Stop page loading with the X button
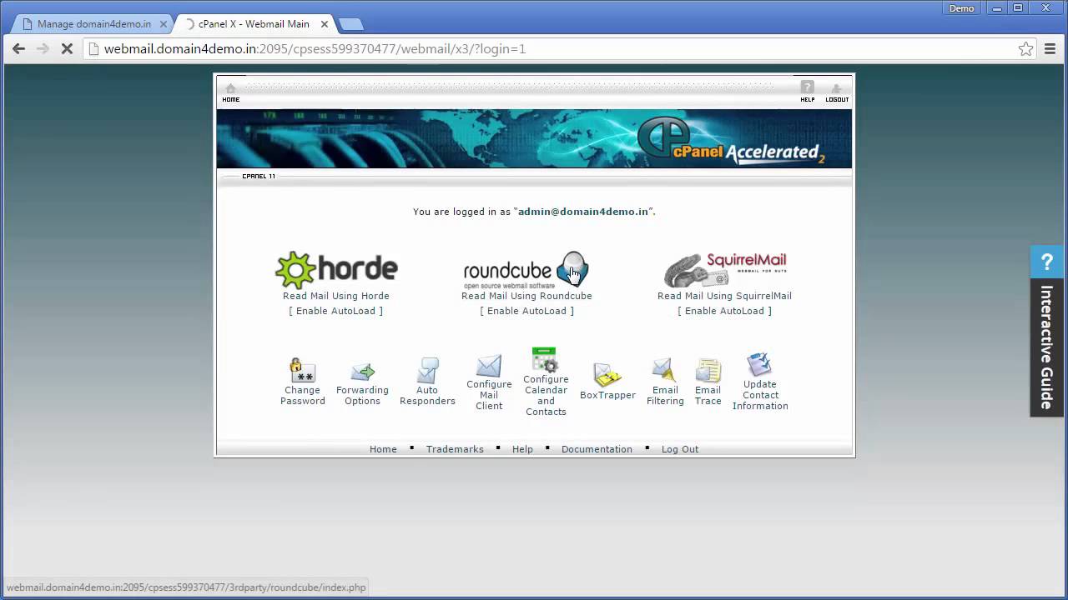This screenshot has height=600, width=1068. point(67,49)
